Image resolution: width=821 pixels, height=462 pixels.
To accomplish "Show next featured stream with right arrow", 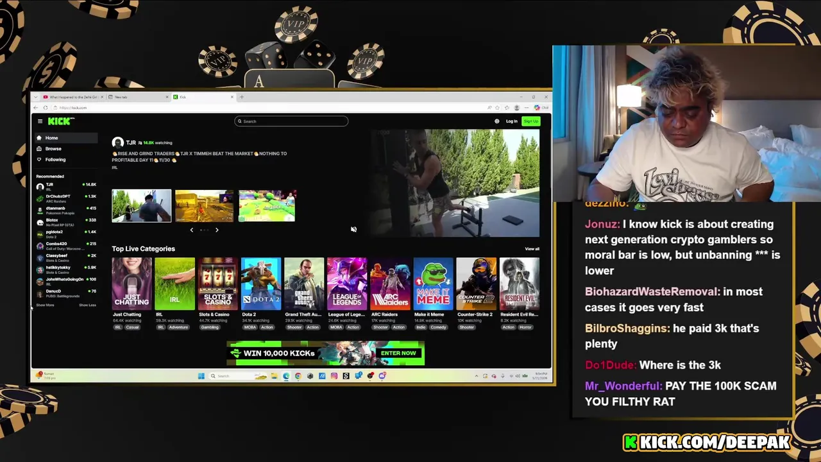I will coord(217,230).
